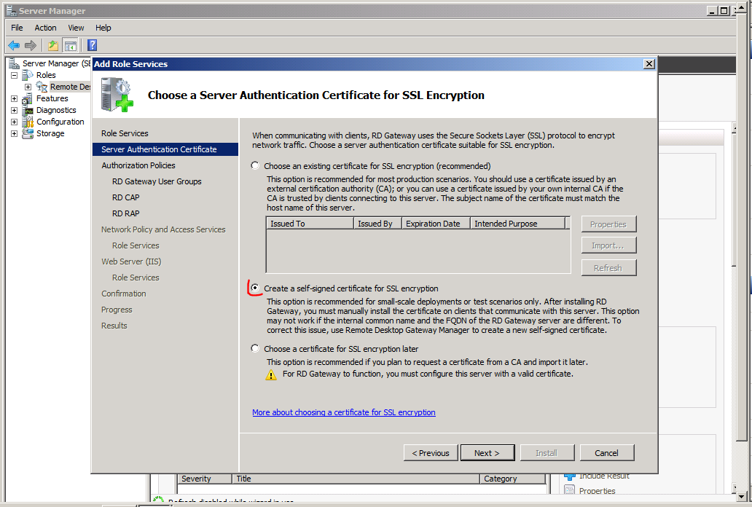Select Confirmation wizard step

click(x=123, y=294)
